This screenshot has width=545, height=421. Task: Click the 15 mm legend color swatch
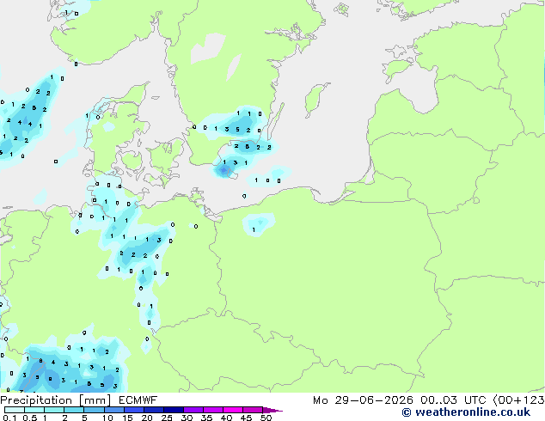click(134, 410)
